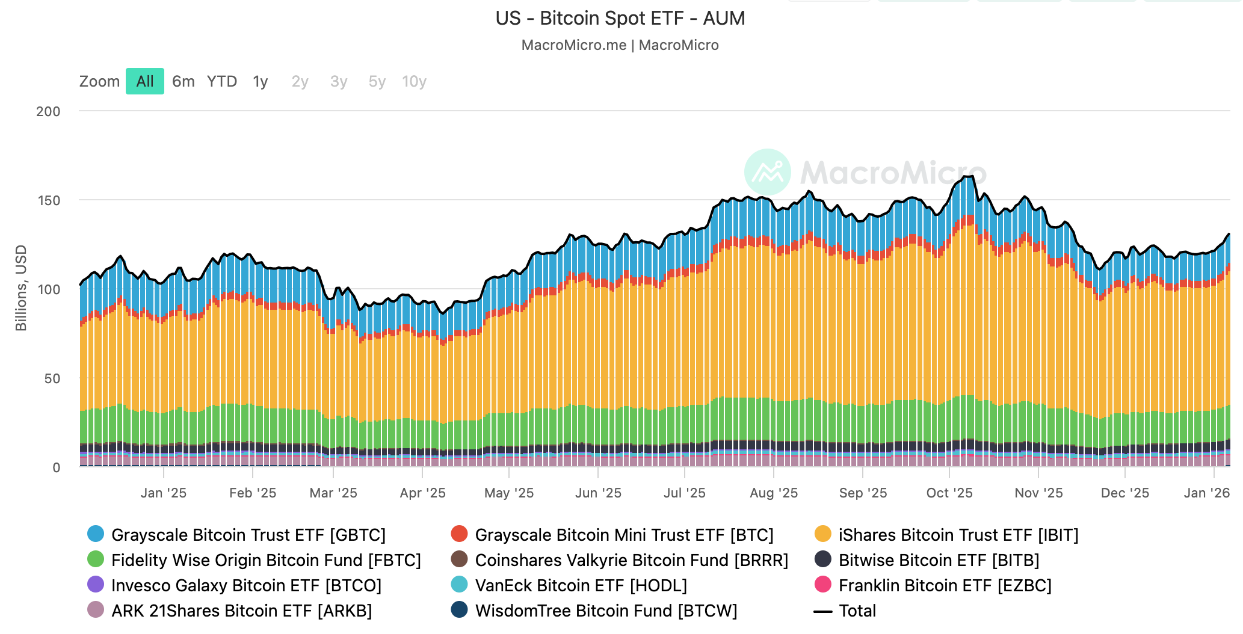Screen dimensions: 1243x634
Task: Click the pink EZBC legend dot
Action: 822,585
